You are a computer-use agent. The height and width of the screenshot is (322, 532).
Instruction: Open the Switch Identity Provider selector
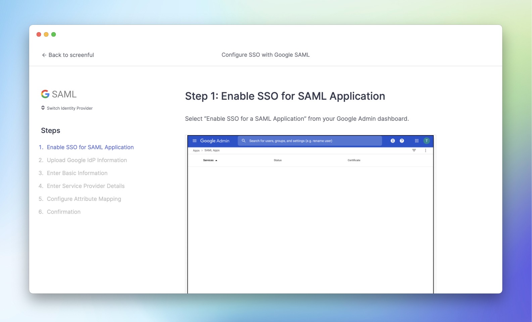(67, 108)
